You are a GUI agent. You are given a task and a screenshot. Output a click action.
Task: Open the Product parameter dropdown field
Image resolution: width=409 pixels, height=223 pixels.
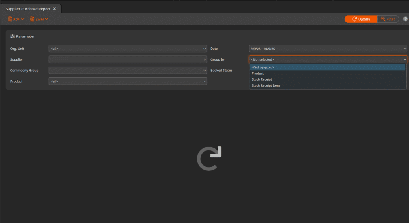click(x=128, y=81)
